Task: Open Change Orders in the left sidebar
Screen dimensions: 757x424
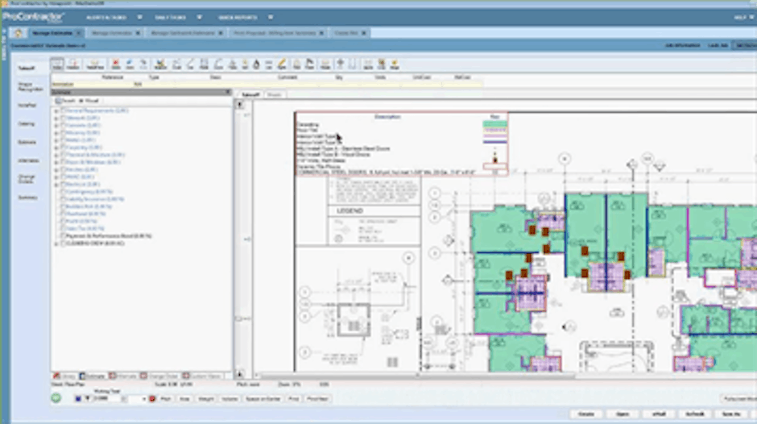Action: tap(27, 178)
